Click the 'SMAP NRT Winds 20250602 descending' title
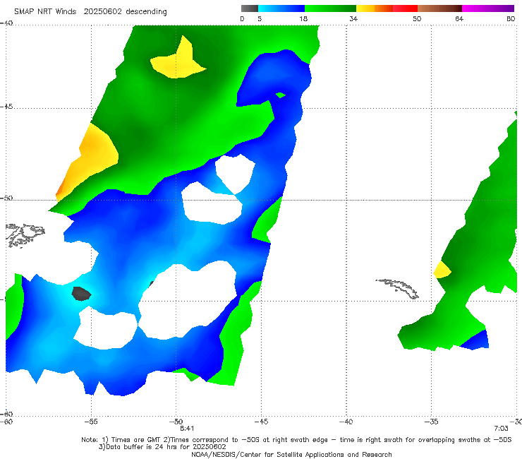522x459 pixels. click(x=90, y=12)
